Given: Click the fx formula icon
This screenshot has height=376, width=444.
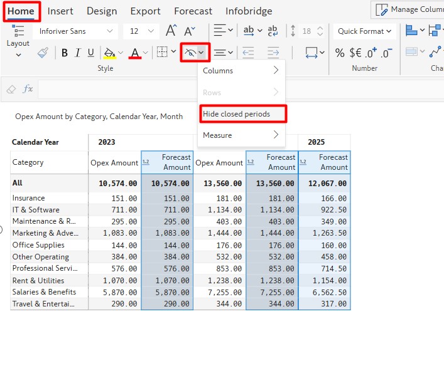Looking at the screenshot, I should point(28,90).
